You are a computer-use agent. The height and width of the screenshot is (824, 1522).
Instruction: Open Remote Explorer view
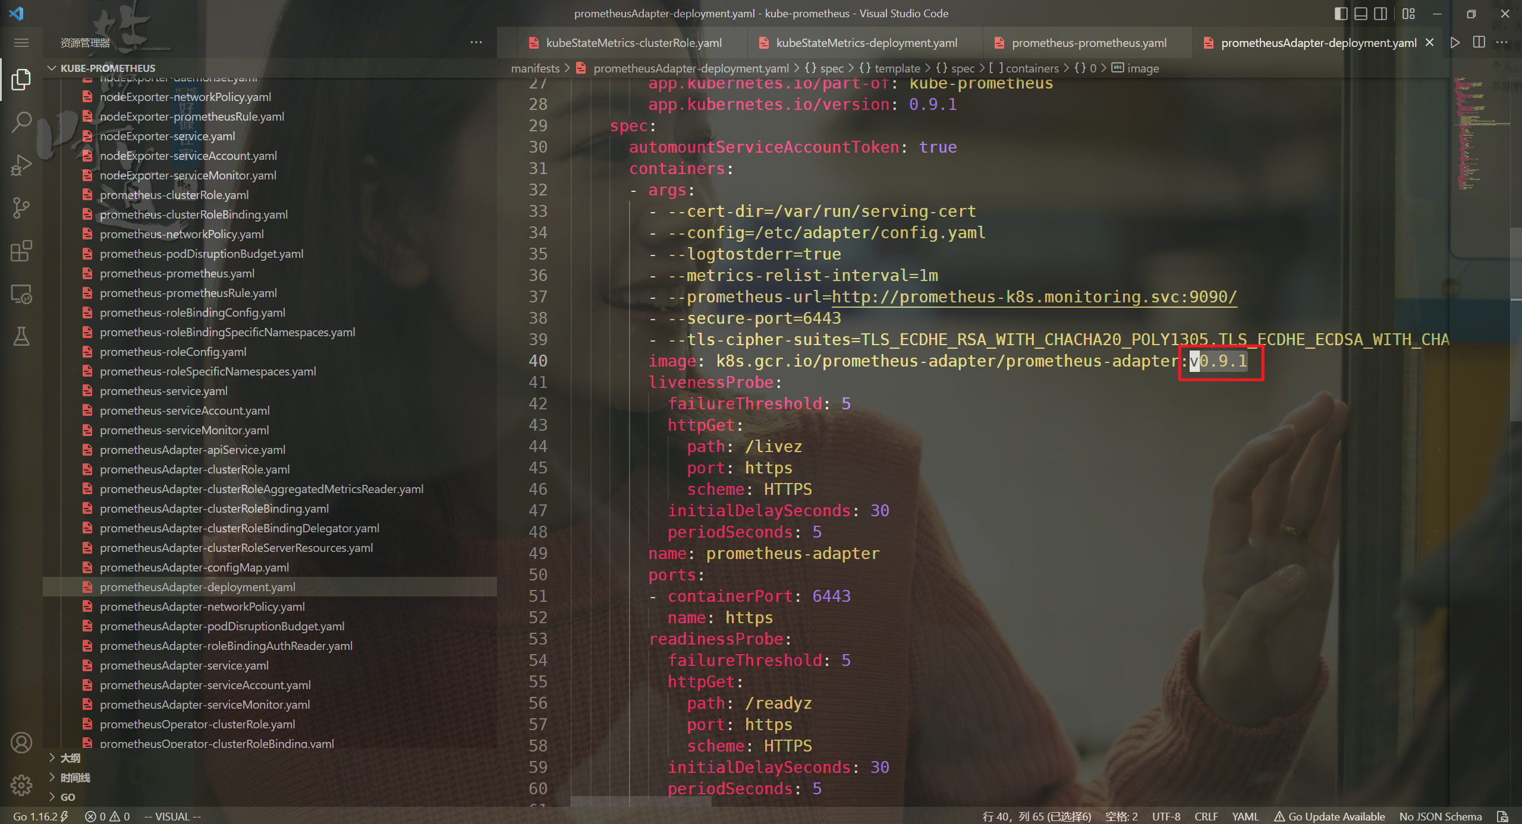tap(21, 293)
